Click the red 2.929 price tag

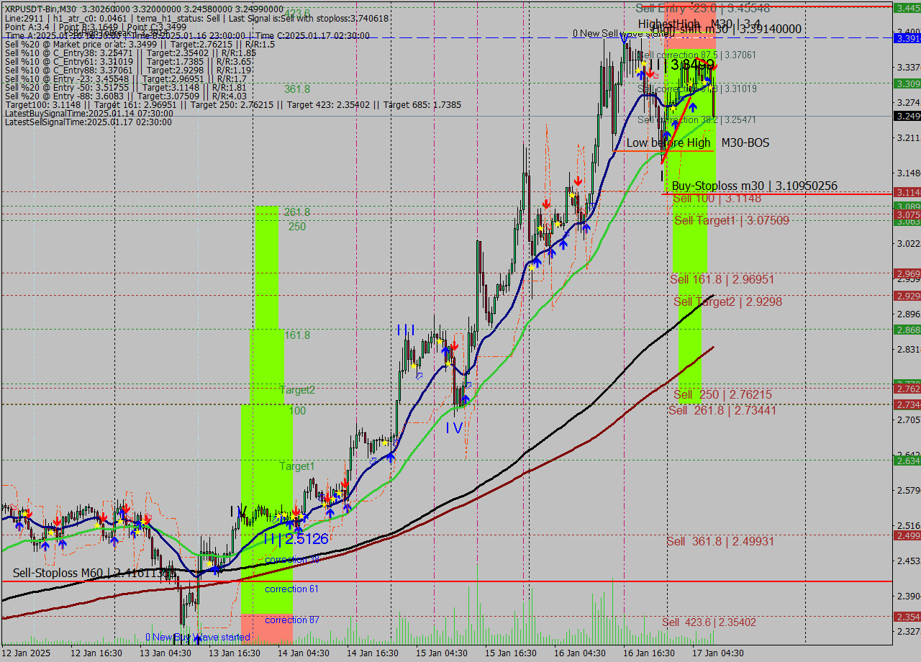coord(907,296)
